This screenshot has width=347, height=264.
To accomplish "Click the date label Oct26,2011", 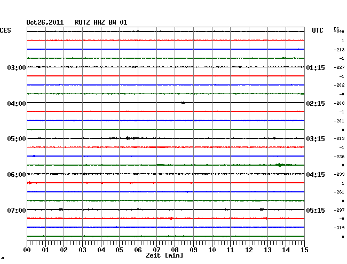I will 45,22.
